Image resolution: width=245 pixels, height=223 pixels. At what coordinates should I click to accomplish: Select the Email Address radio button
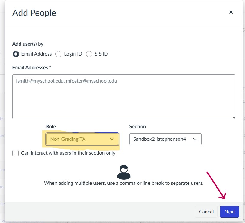(16, 54)
